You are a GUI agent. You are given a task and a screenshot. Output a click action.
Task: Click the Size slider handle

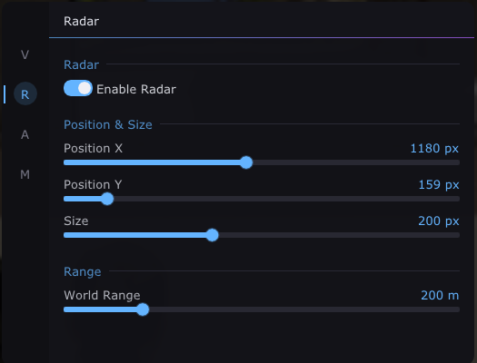pyautogui.click(x=212, y=235)
